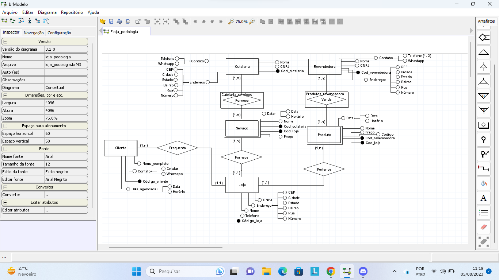Zoom in using the plus magnifier icon
Screen dimensions: 499x280
coord(252,22)
